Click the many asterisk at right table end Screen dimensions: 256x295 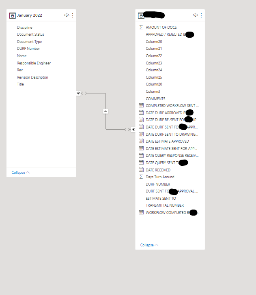tap(133, 130)
